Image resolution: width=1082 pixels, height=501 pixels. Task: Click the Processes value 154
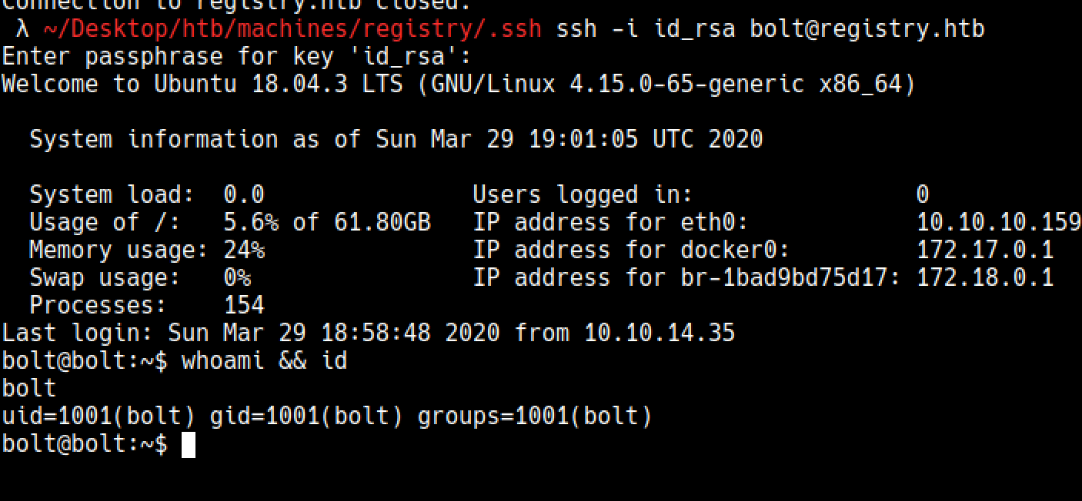tap(244, 305)
